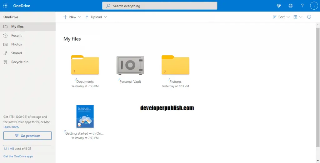Click the tiles view grid icon
This screenshot has width=320, height=163.
point(295,17)
